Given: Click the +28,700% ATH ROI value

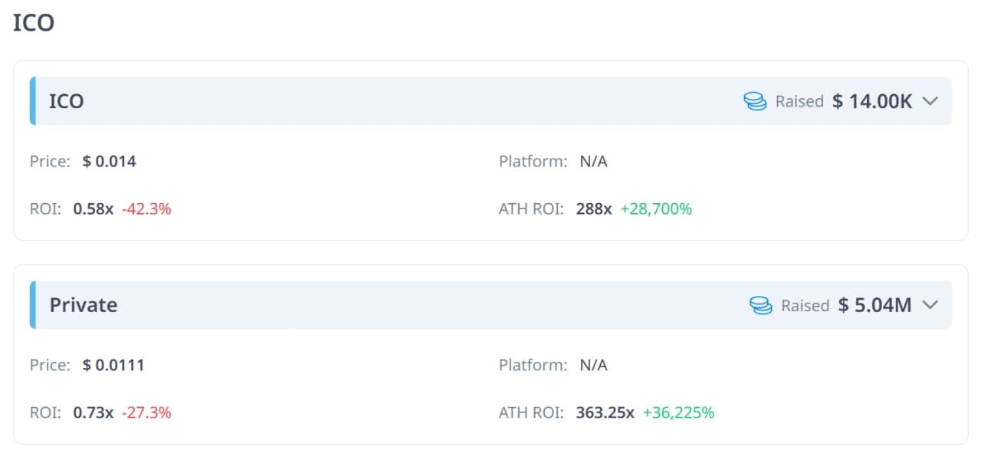Looking at the screenshot, I should click(656, 208).
